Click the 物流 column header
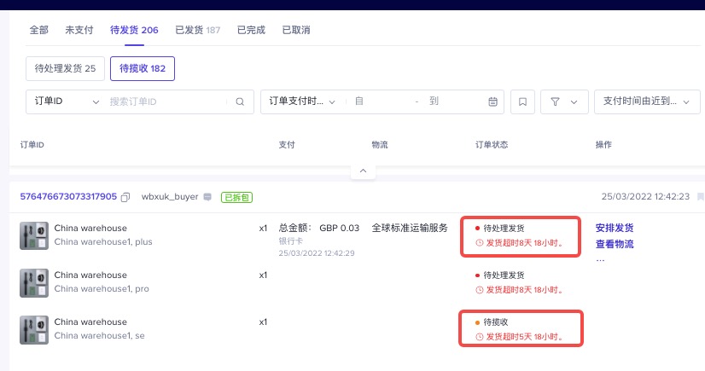 pos(380,145)
